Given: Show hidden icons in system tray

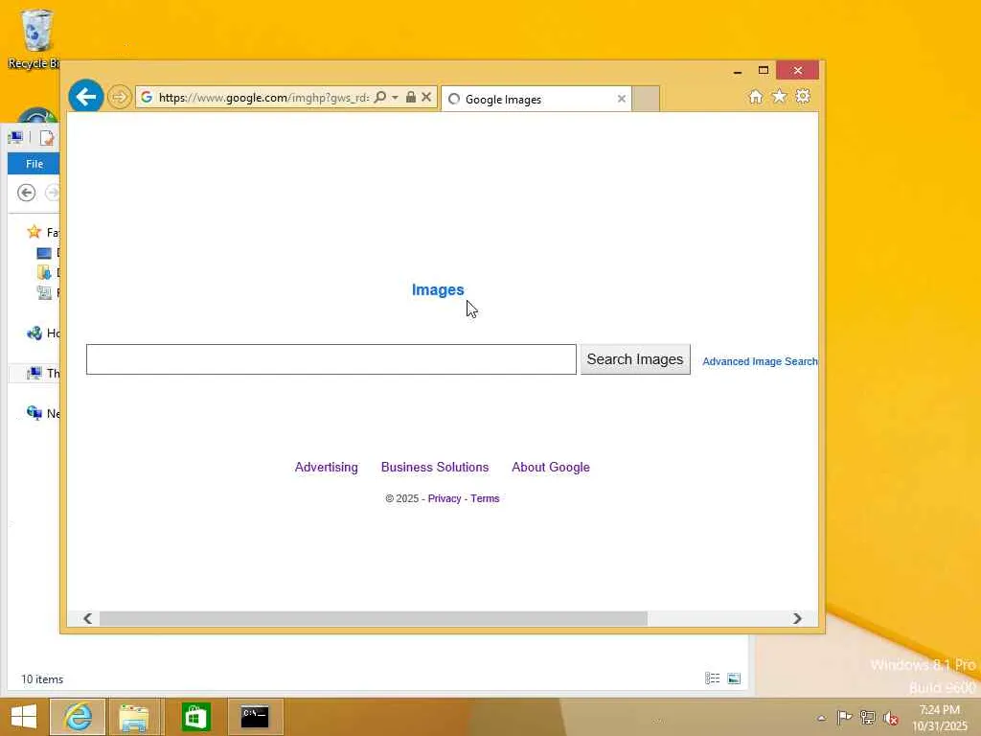Looking at the screenshot, I should (821, 718).
